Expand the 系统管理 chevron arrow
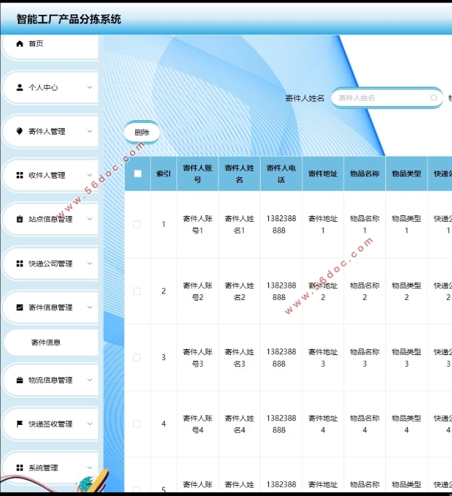Viewport: 452px width, 496px height. [x=89, y=468]
